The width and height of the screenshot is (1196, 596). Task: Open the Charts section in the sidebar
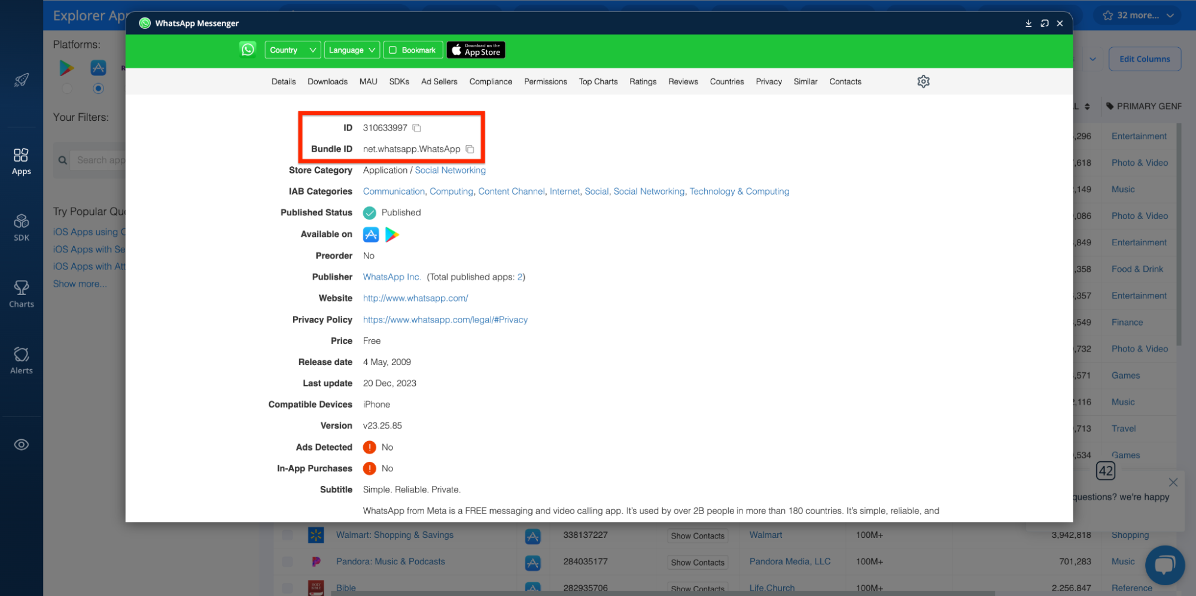[x=21, y=294]
